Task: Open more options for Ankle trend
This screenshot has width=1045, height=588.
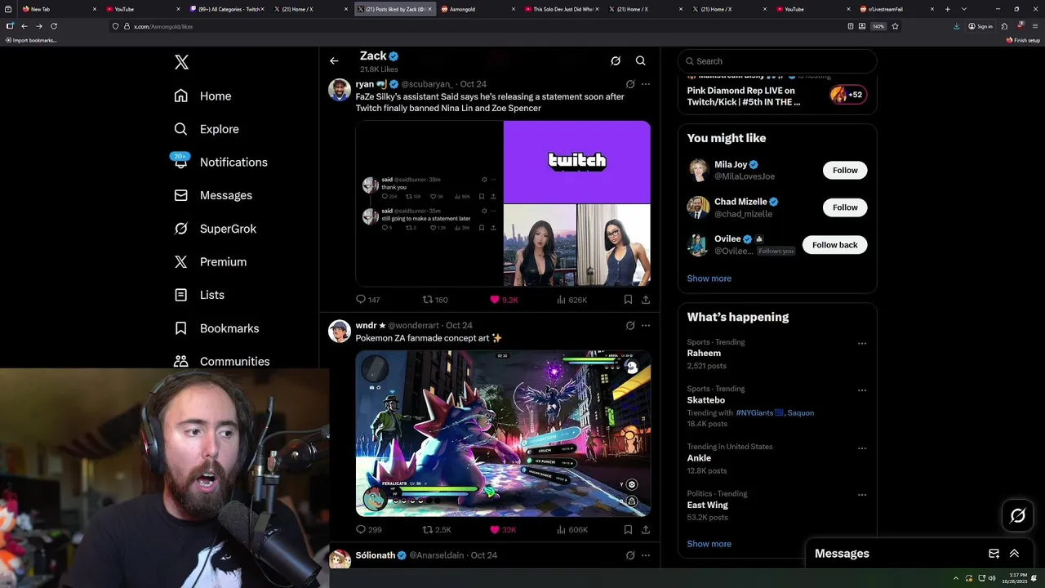Action: pyautogui.click(x=861, y=448)
